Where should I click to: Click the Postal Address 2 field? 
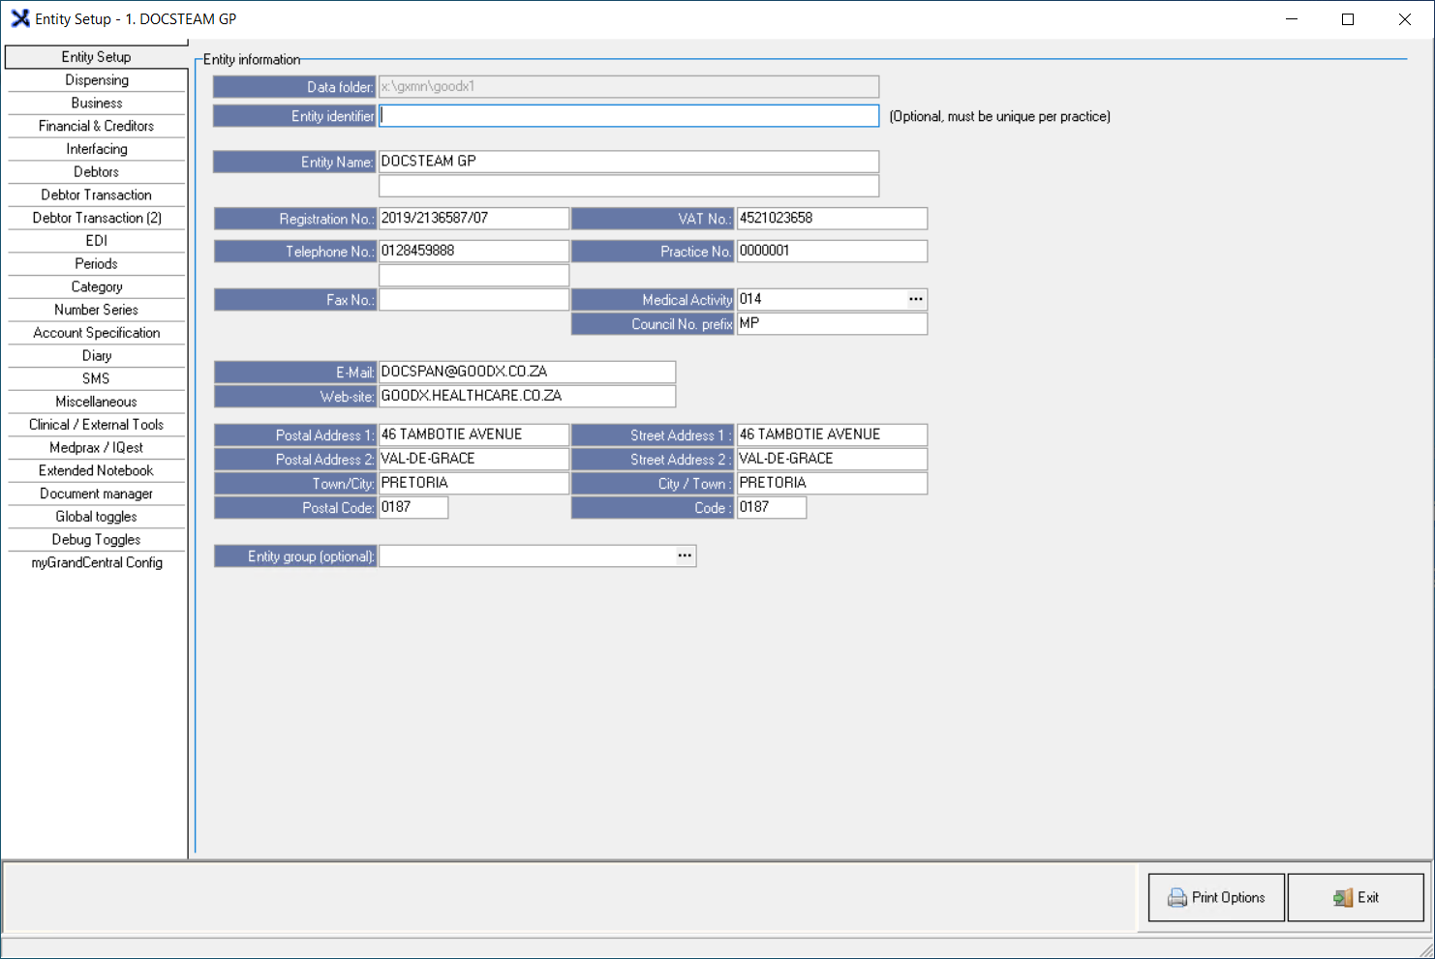[x=473, y=459]
